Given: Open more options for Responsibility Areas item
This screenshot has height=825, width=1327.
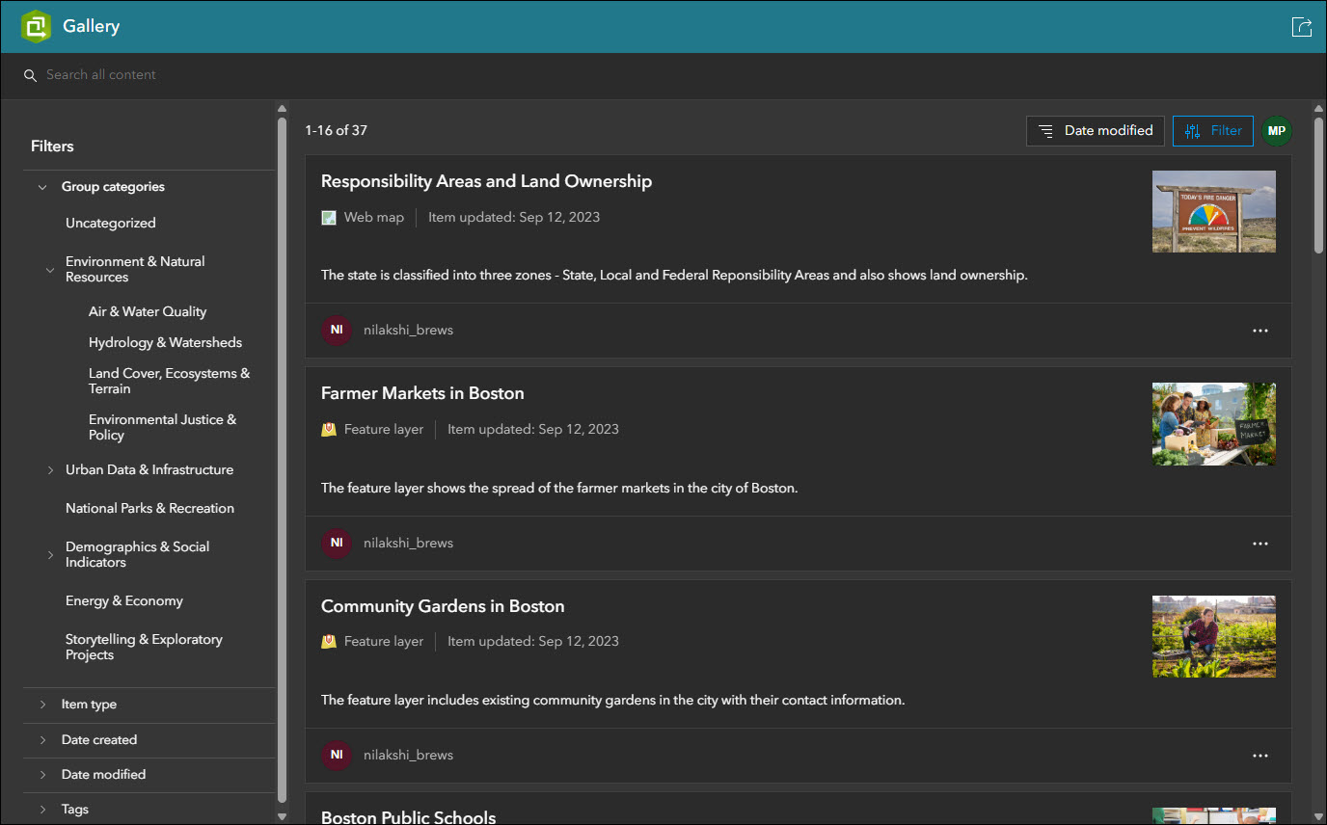Looking at the screenshot, I should click(x=1259, y=331).
